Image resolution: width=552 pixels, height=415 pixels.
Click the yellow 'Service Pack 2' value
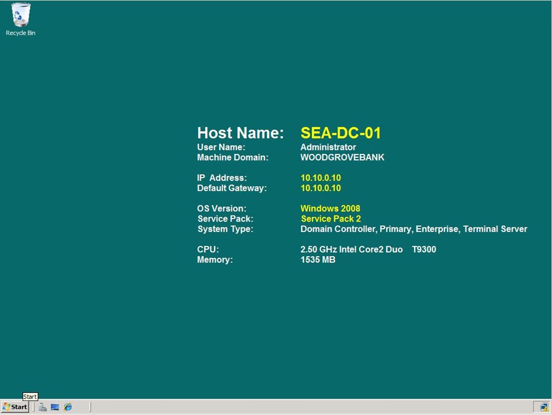(x=331, y=219)
